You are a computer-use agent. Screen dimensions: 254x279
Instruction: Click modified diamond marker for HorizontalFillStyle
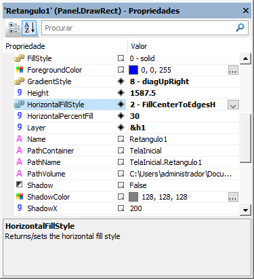pyautogui.click(x=121, y=105)
